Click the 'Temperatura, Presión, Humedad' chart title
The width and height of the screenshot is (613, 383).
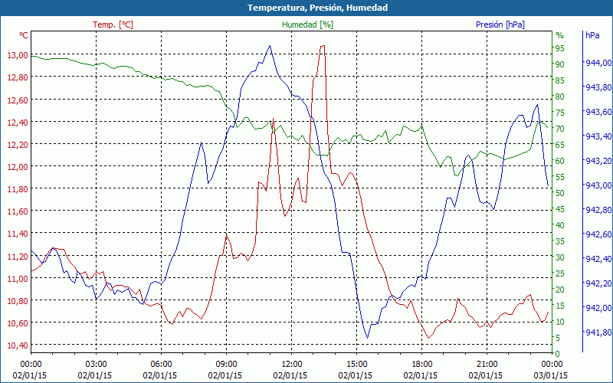[317, 8]
